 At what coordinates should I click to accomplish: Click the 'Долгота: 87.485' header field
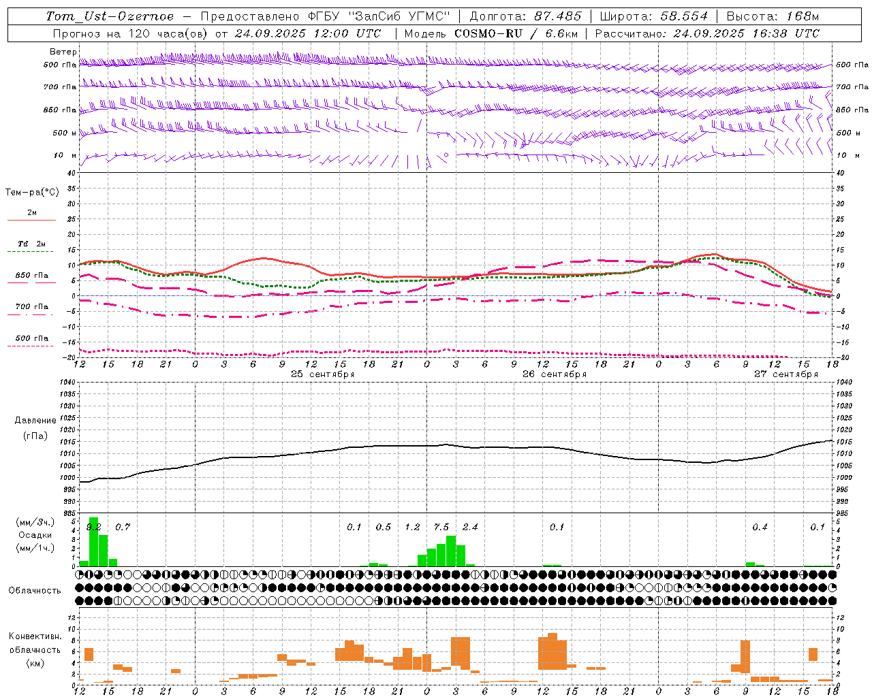click(x=526, y=16)
